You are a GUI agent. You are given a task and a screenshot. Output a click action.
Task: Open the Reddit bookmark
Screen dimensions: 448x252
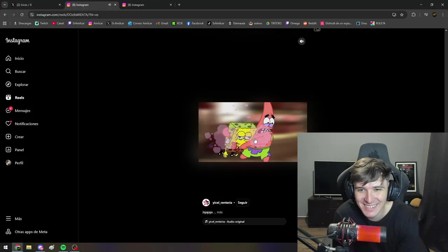[310, 23]
